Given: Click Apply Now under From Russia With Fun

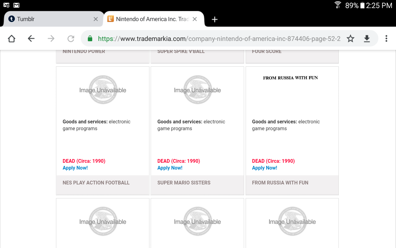Looking at the screenshot, I should click(x=265, y=168).
